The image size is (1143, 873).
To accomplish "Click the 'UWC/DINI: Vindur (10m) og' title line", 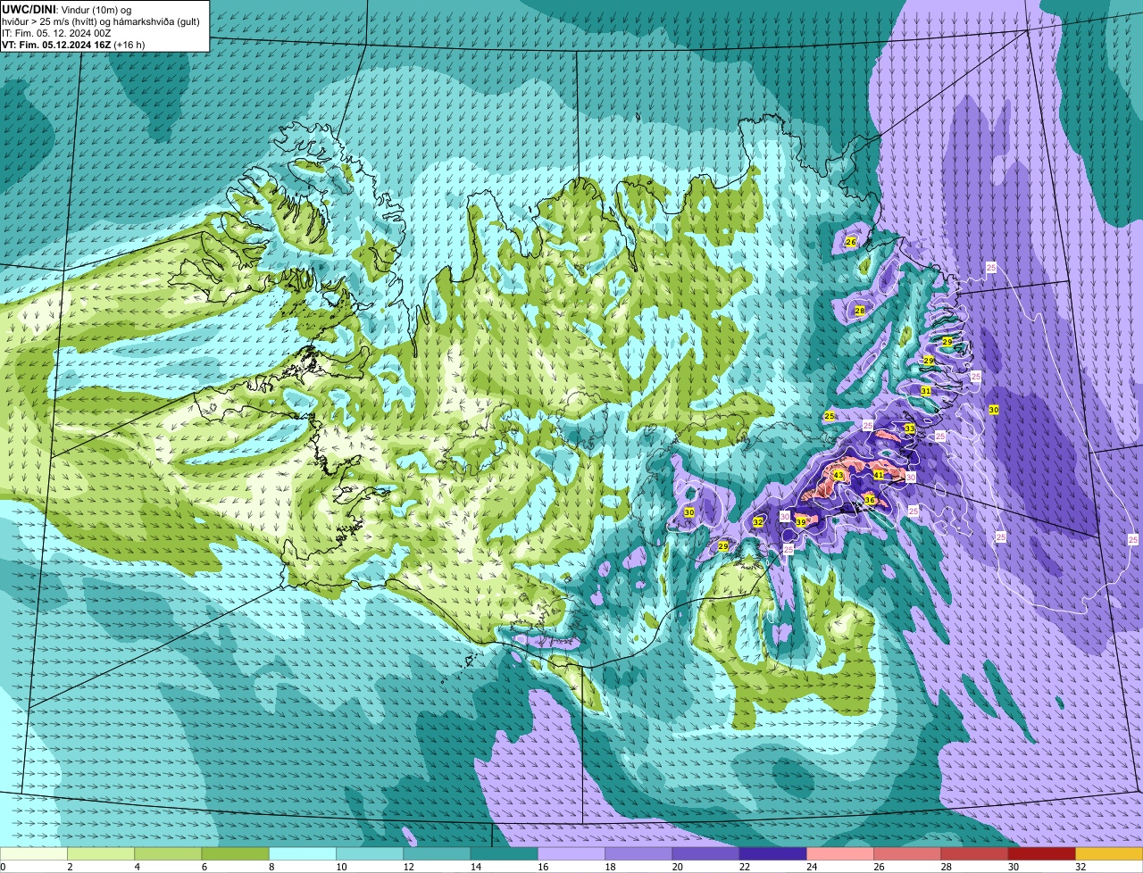I will [x=66, y=10].
